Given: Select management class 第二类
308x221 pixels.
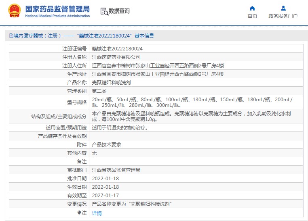Looking at the screenshot, I should 99,91.
